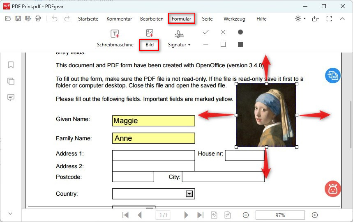Collapse the ribbon toolbar
This screenshot has height=222, width=353.
[342, 18]
